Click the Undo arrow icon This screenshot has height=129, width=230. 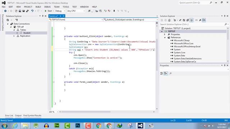[x=32, y=11]
